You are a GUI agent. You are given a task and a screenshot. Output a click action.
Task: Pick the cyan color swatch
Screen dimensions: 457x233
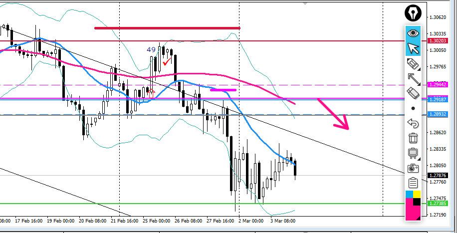point(409,194)
